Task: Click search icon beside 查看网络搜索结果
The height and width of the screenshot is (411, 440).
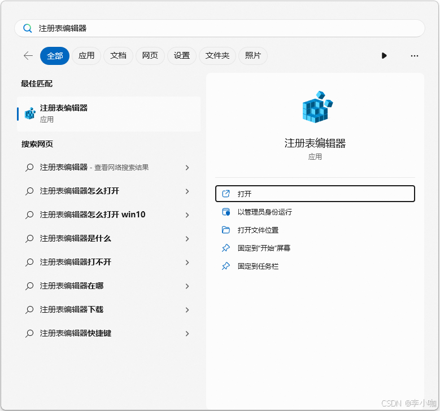Action: [x=29, y=168]
